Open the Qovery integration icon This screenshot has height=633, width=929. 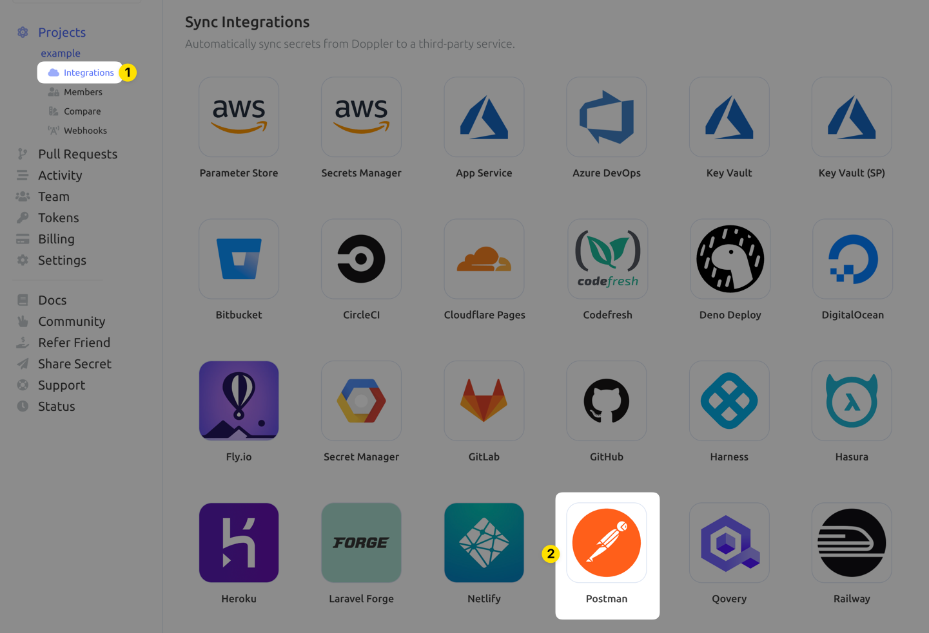(729, 543)
